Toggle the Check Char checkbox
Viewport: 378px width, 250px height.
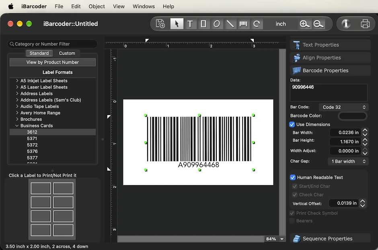(295, 195)
